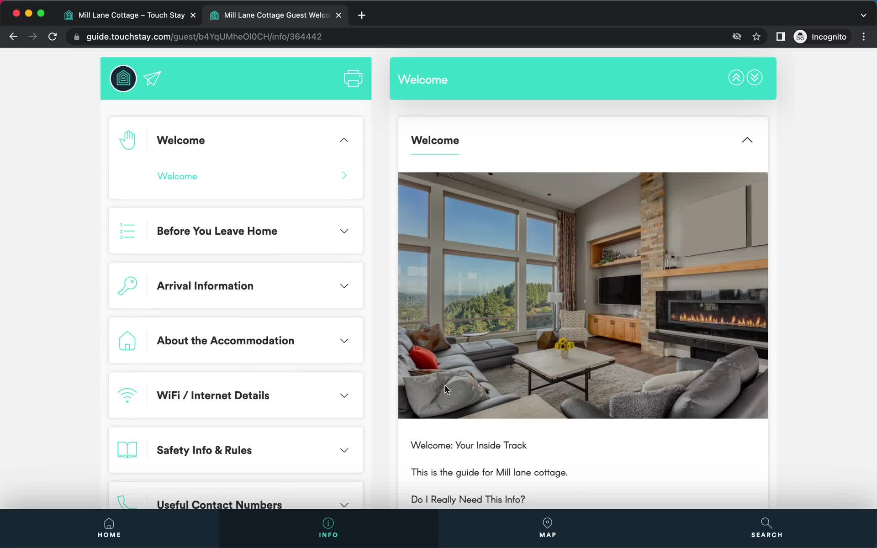877x548 pixels.
Task: Click the home/property icon in header
Action: [123, 78]
